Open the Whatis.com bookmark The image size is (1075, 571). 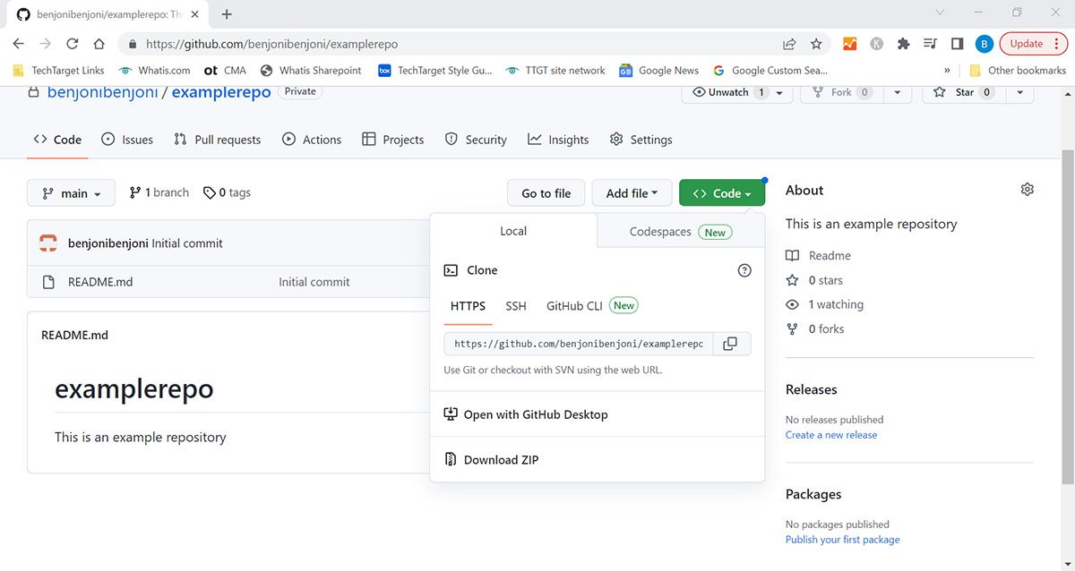click(x=155, y=71)
